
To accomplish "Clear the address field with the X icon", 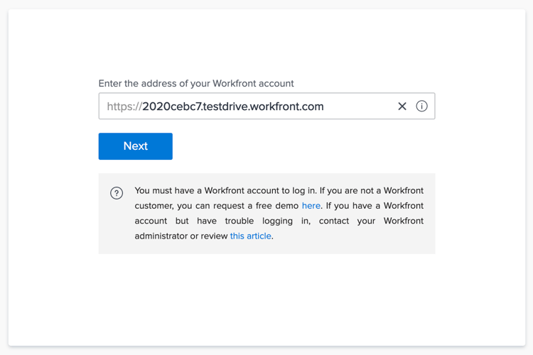I will [x=402, y=106].
